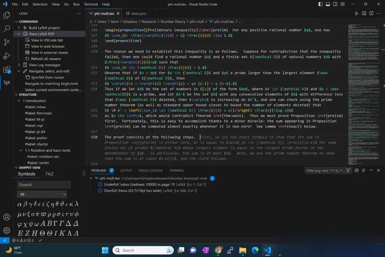Collapse Navigate, select, and edit item
The height and width of the screenshot is (257, 385).
click(x=19, y=71)
